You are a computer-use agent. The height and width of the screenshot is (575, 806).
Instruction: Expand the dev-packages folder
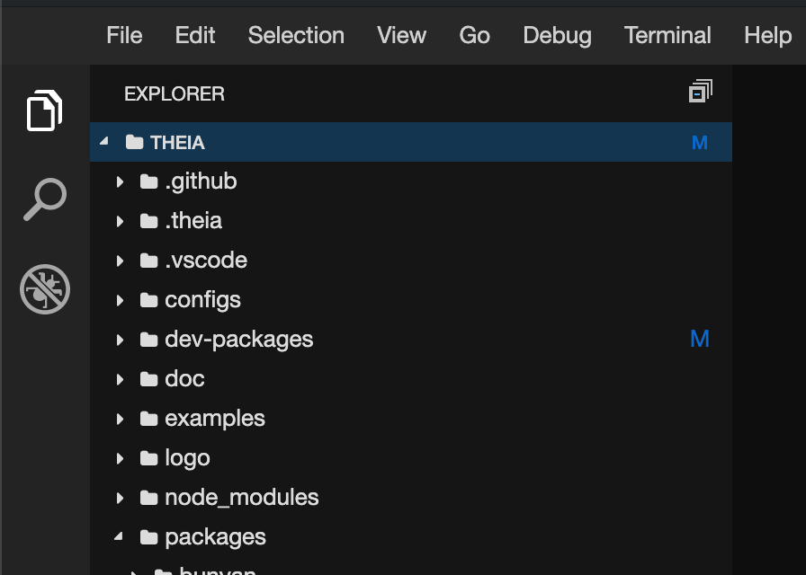click(121, 339)
